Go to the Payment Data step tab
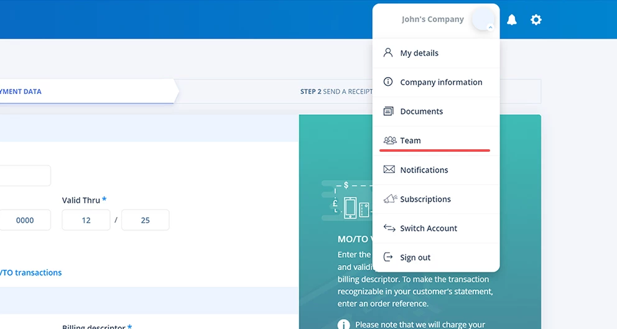Image resolution: width=617 pixels, height=329 pixels. 21,91
